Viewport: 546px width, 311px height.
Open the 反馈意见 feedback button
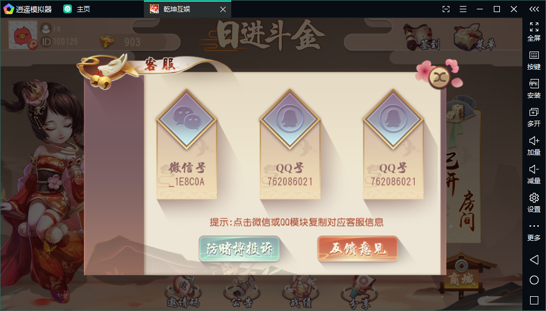tap(358, 248)
